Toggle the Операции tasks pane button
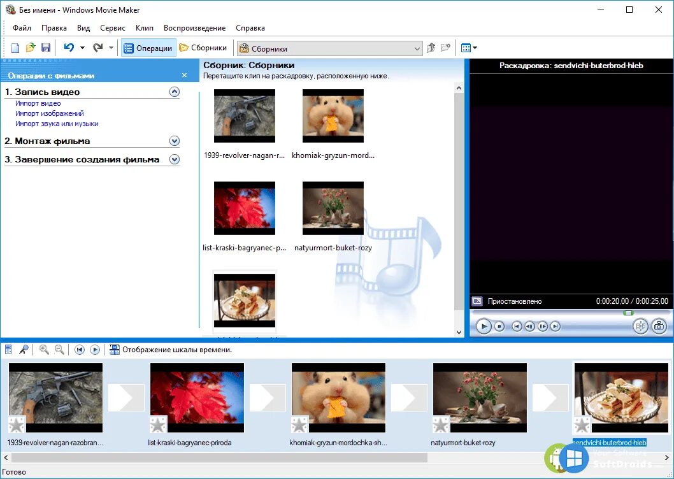This screenshot has height=479, width=674. [x=148, y=48]
